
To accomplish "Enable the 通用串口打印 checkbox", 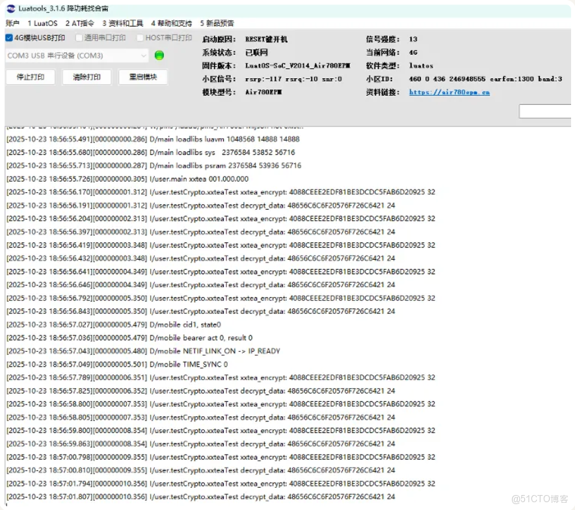I will (x=79, y=38).
